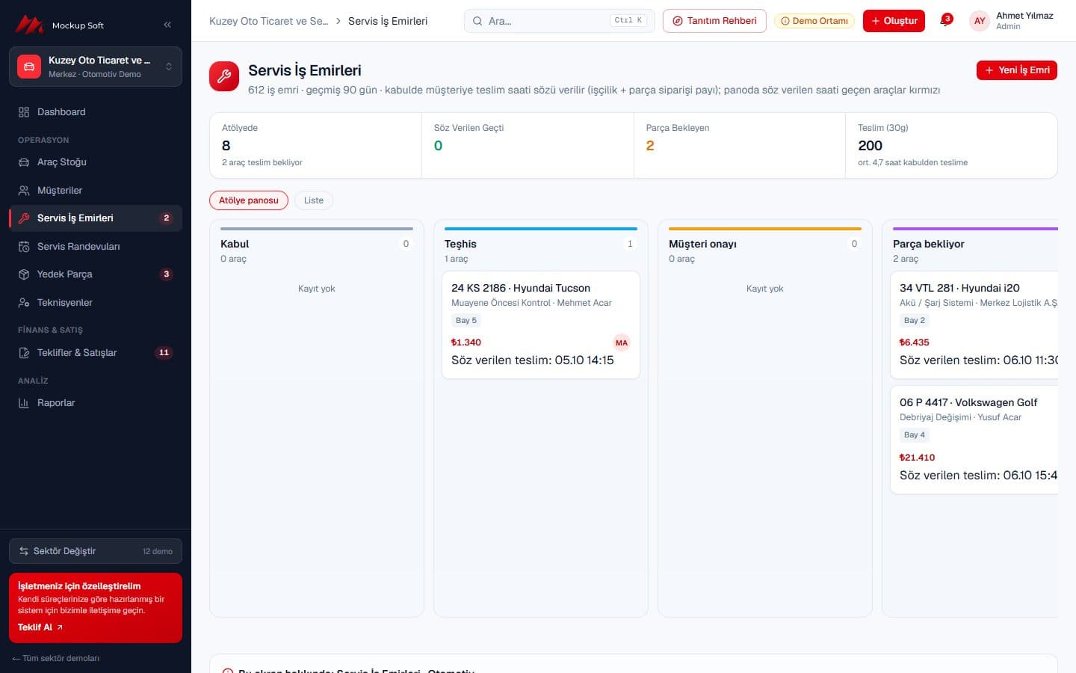Open the Tanıtım Rehberi guide
This screenshot has height=673, width=1076.
(x=714, y=21)
